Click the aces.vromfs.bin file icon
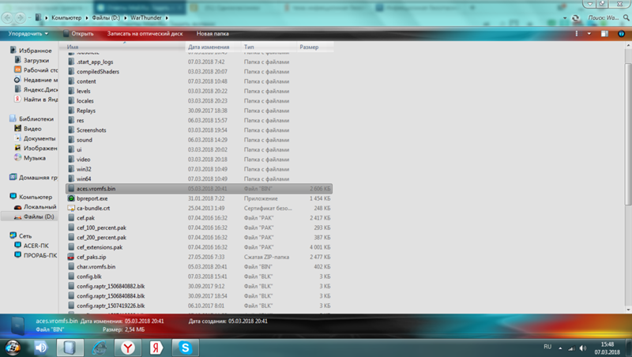632x357 pixels. 71,189
